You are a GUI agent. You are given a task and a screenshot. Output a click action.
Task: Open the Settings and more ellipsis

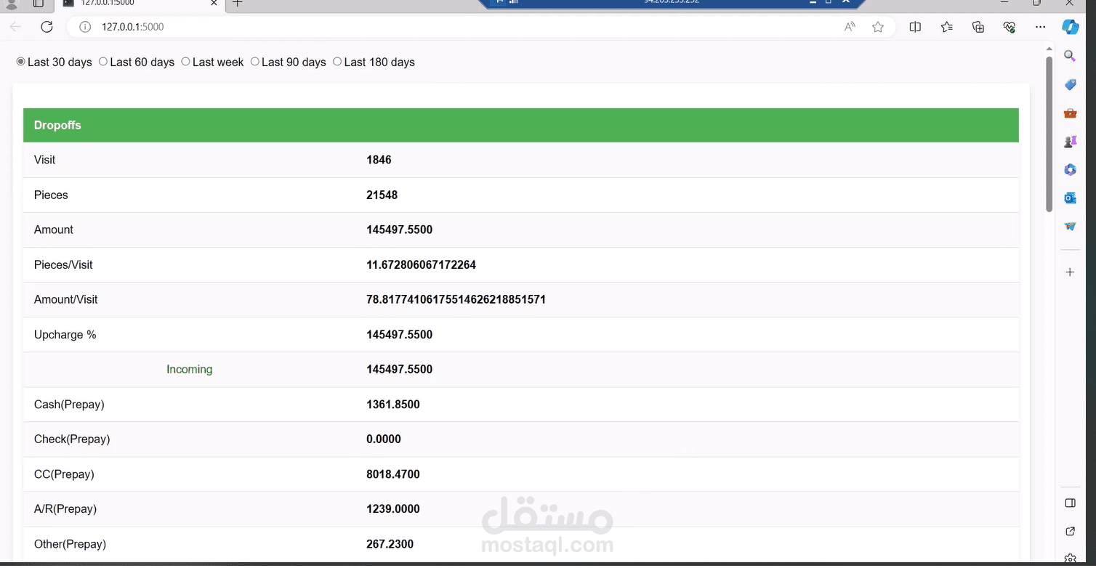pos(1040,27)
